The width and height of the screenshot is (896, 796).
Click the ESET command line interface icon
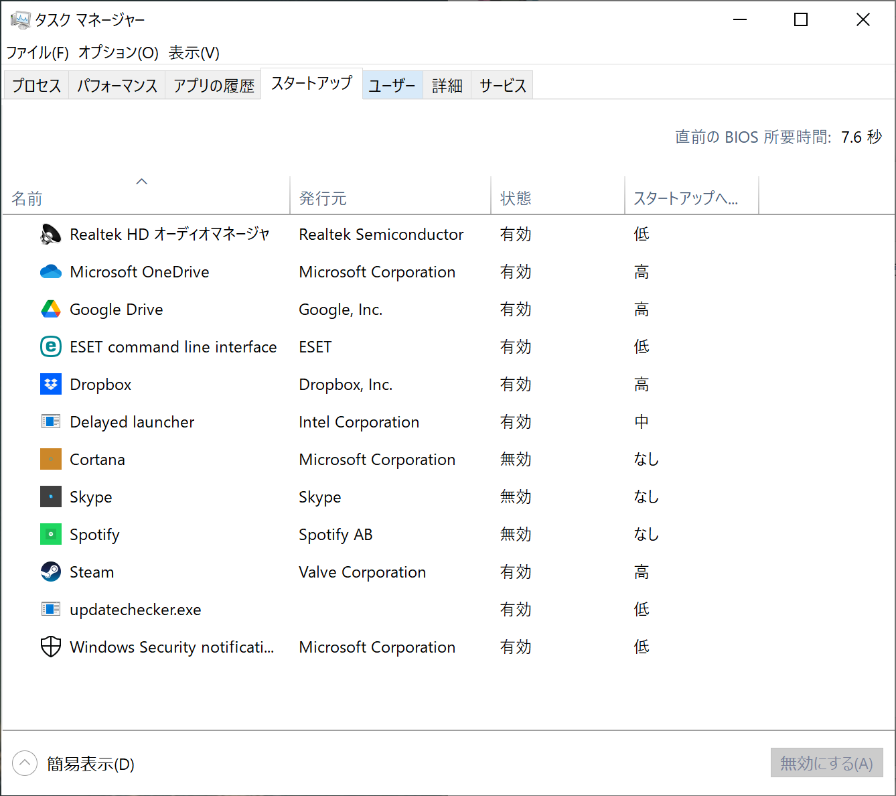pos(51,346)
